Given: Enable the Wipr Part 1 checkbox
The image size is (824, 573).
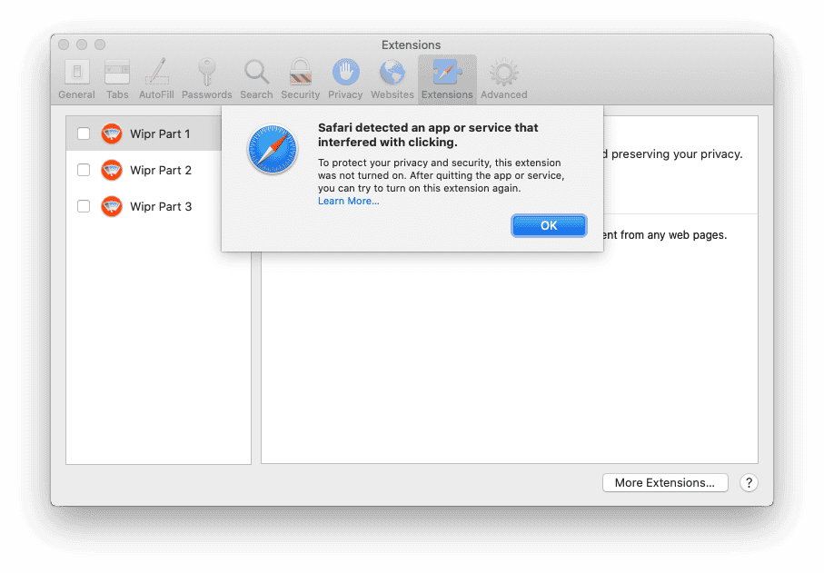Looking at the screenshot, I should (84, 133).
